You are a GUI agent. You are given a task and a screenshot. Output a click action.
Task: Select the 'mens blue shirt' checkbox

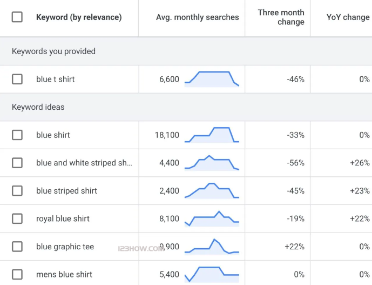tap(17, 275)
